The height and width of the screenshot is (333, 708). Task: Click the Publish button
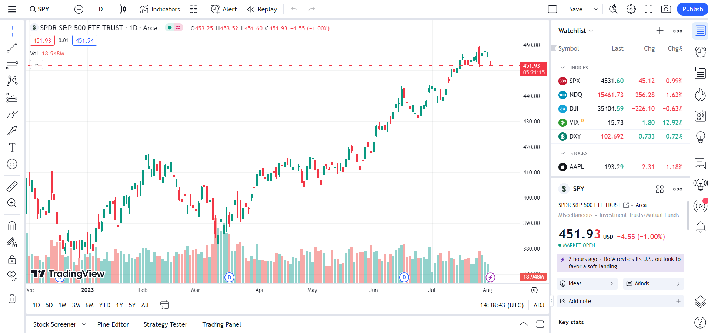point(692,9)
